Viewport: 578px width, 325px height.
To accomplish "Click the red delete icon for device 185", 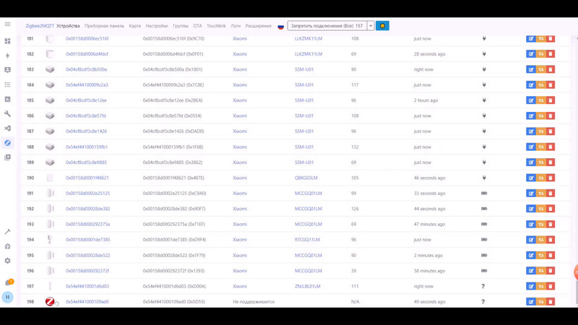I will pos(551,100).
